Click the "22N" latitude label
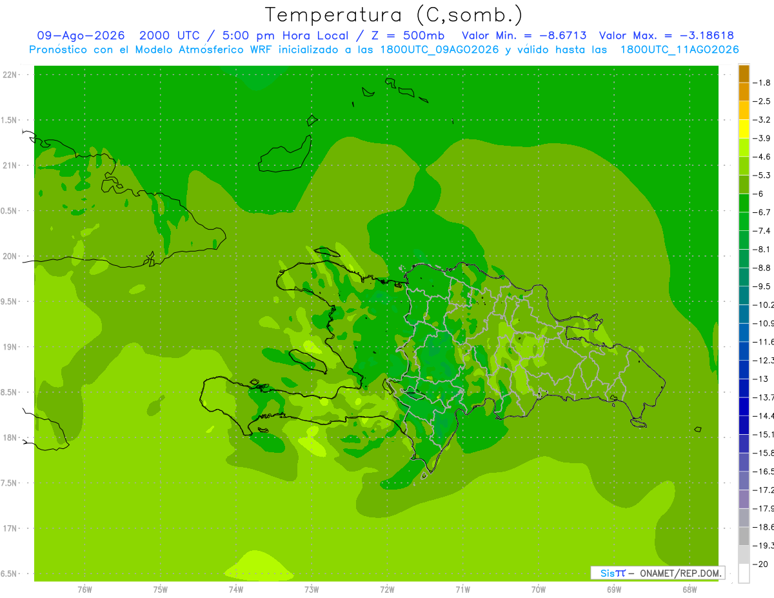 [x=10, y=75]
